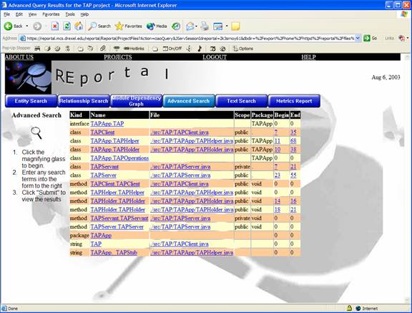This screenshot has height=313, width=412.
Task: Click the red Stop loading icon
Action: click(x=54, y=26)
